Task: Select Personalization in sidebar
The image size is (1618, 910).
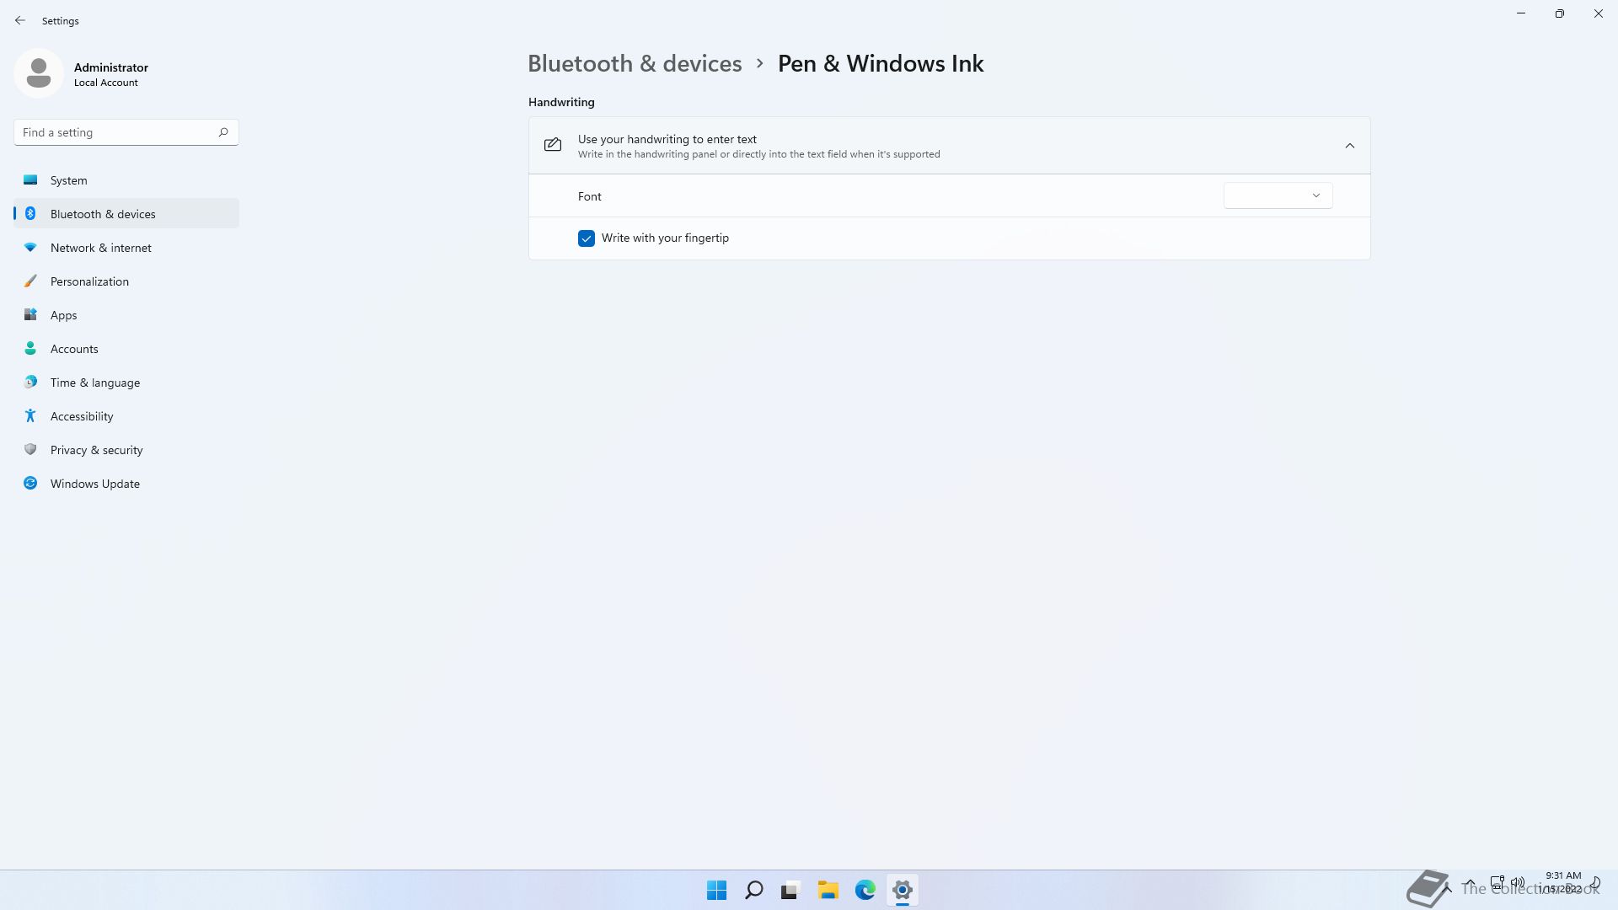Action: [126, 281]
